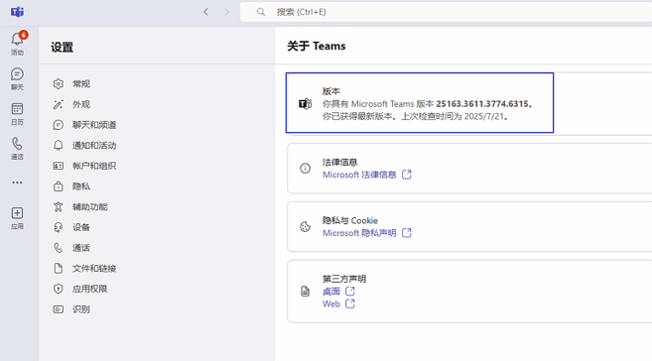The height and width of the screenshot is (361, 652).
Task: Click the search magnifier icon
Action: (x=261, y=12)
